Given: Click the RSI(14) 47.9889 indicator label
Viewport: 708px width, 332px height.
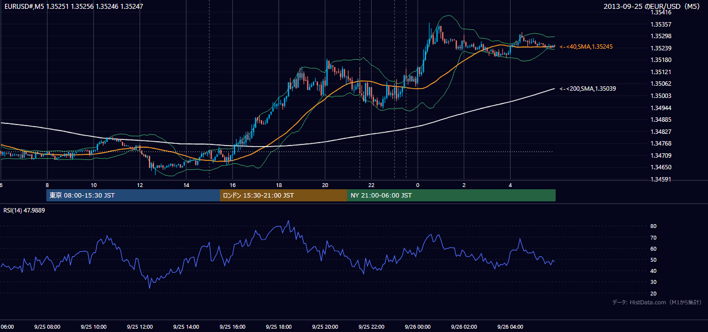Looking at the screenshot, I should [x=24, y=210].
